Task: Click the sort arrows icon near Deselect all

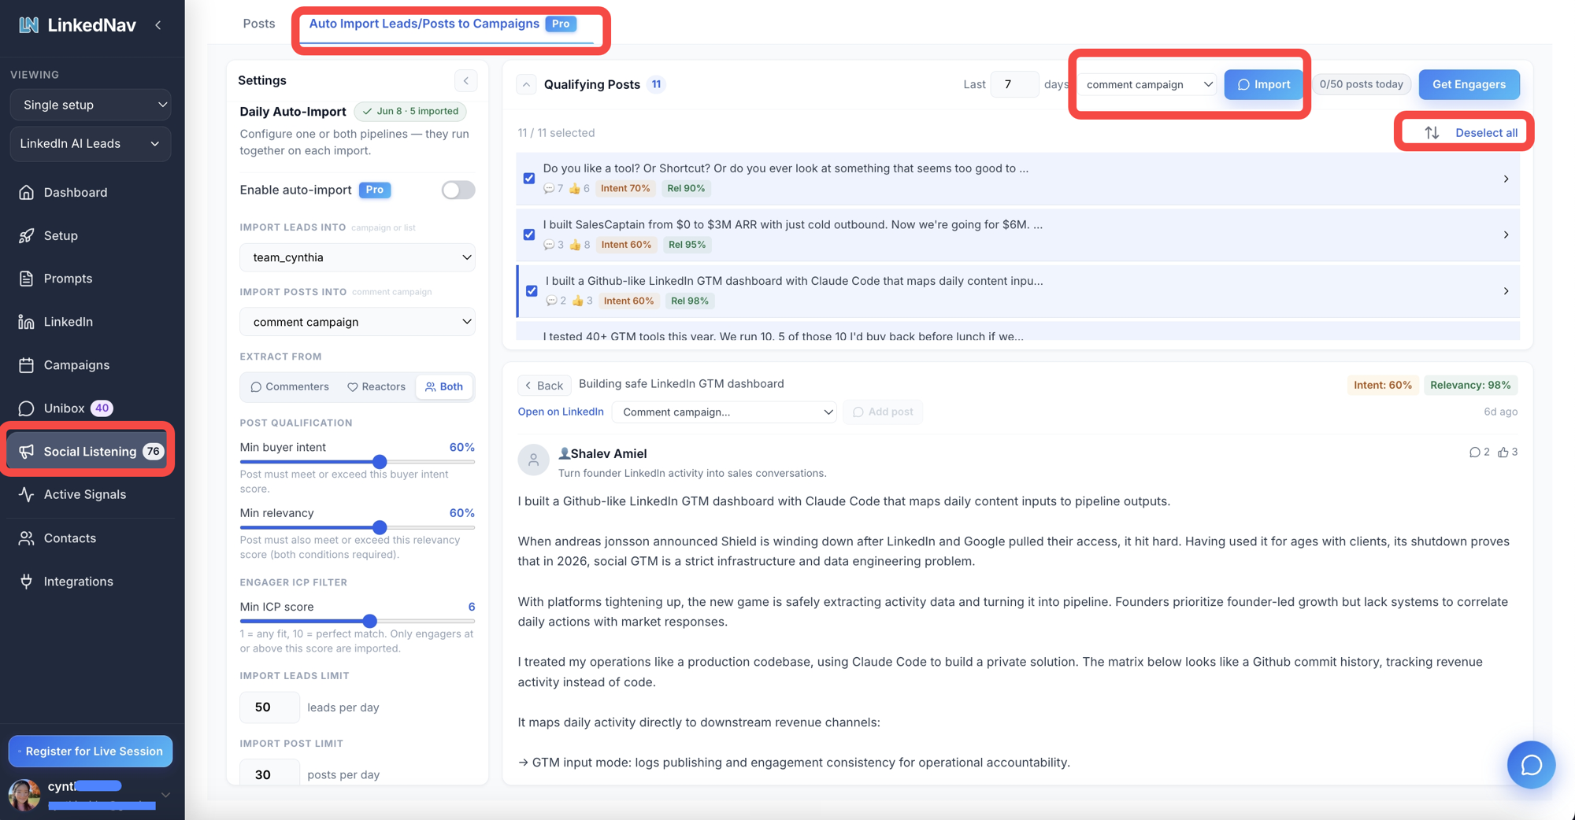Action: click(1432, 132)
